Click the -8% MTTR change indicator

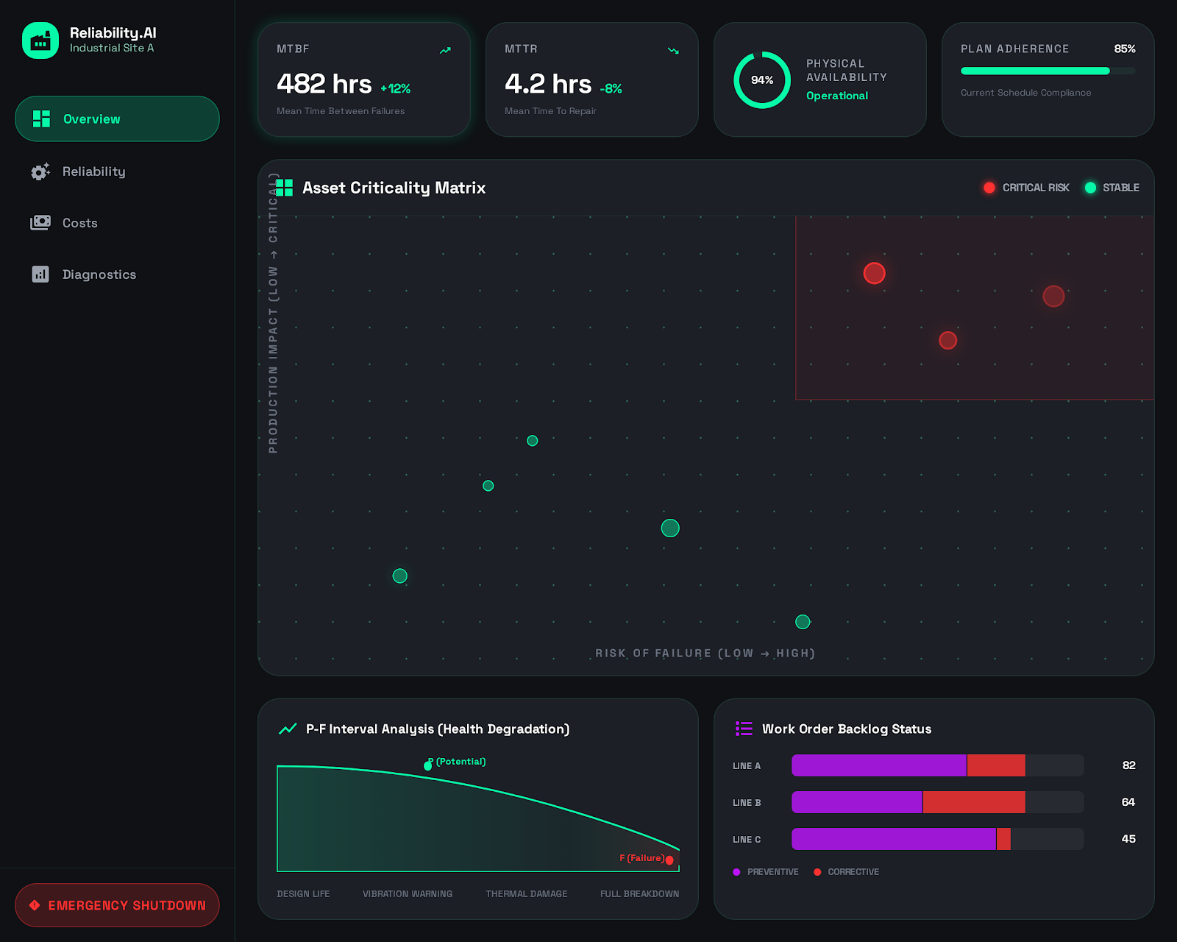point(611,88)
